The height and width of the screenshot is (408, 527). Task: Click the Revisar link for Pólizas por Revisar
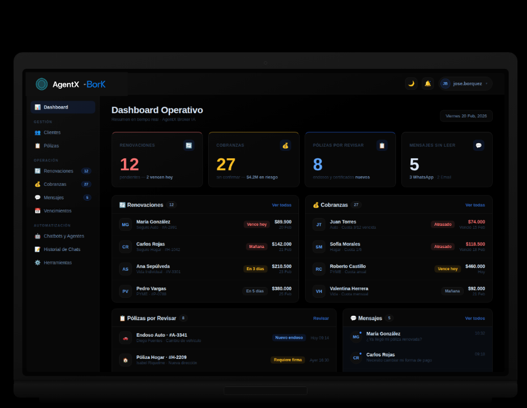[321, 318]
